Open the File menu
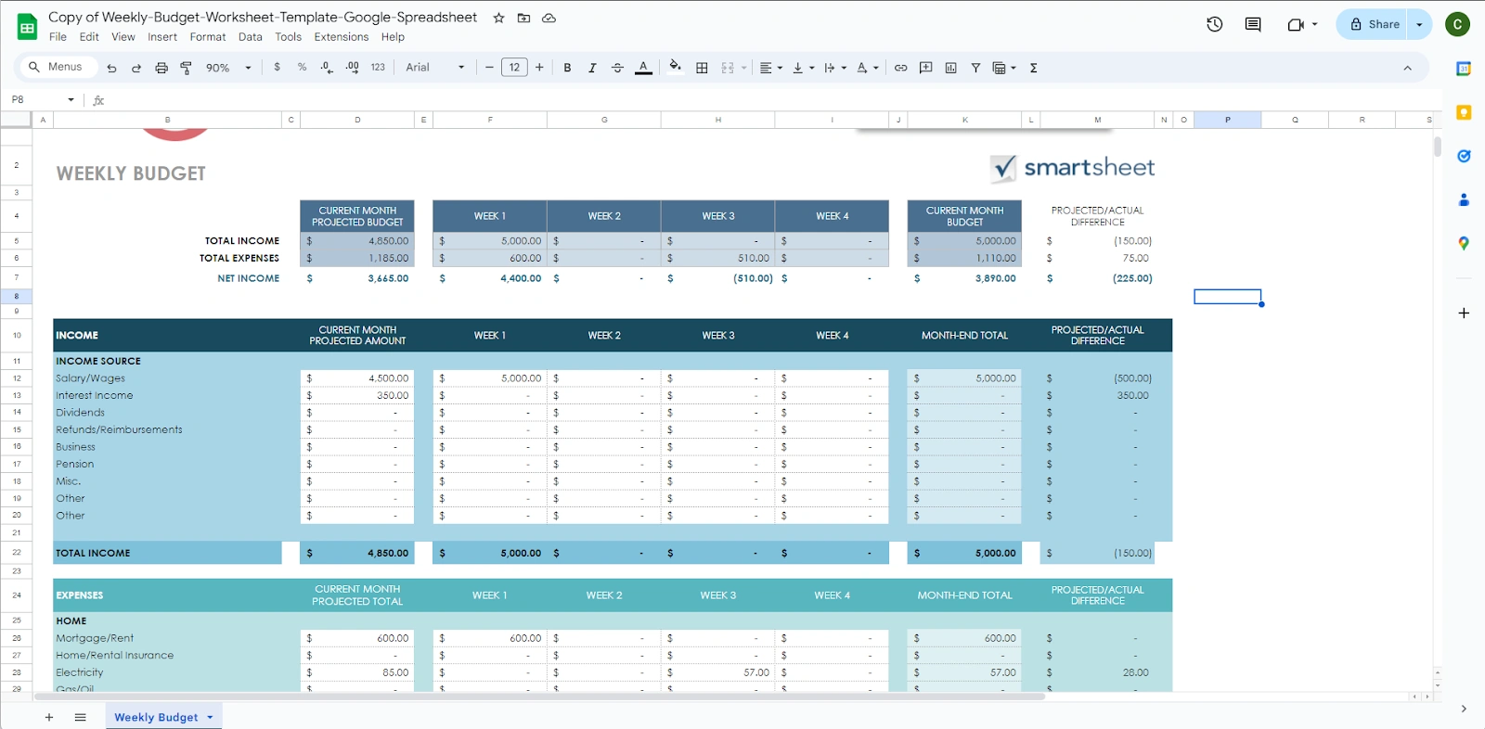 (58, 37)
